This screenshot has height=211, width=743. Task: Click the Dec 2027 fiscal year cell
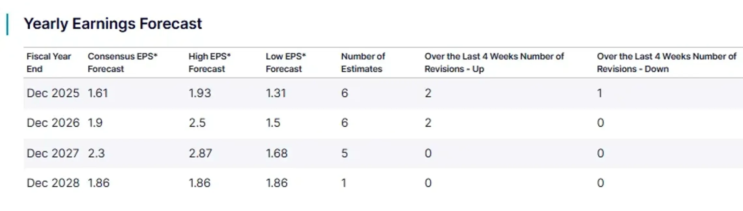53,153
